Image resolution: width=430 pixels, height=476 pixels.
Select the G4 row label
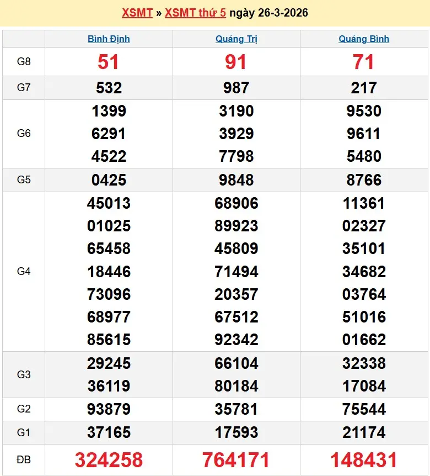coord(24,271)
